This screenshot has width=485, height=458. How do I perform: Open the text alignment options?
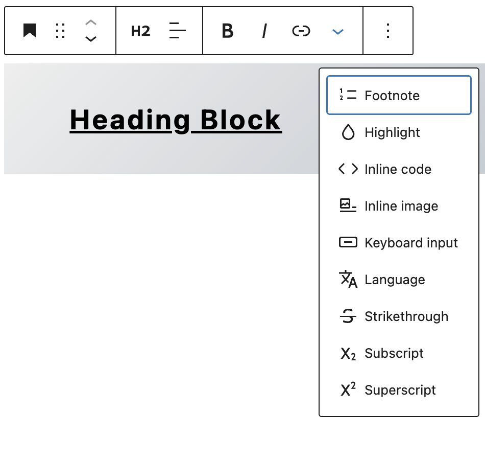(178, 31)
